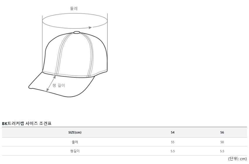This screenshot has height=164, width=249.
Task: Click the circumference arrow head icon
Action: [x=90, y=28]
